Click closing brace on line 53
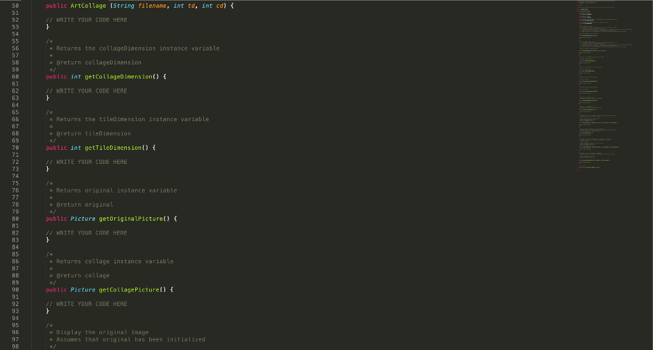653x350 pixels. (x=47, y=27)
